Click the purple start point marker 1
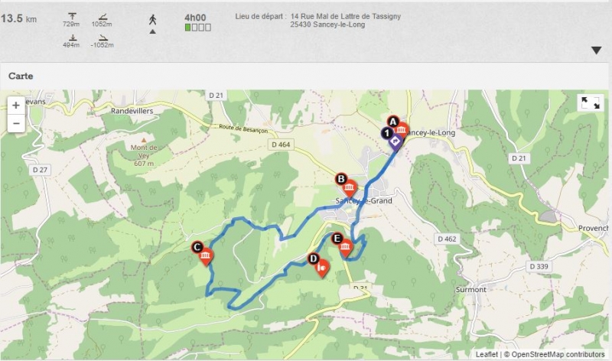 [x=392, y=139]
